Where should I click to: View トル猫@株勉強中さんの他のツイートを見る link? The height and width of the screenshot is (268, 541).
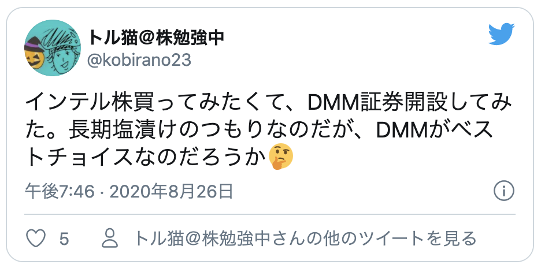[305, 239]
